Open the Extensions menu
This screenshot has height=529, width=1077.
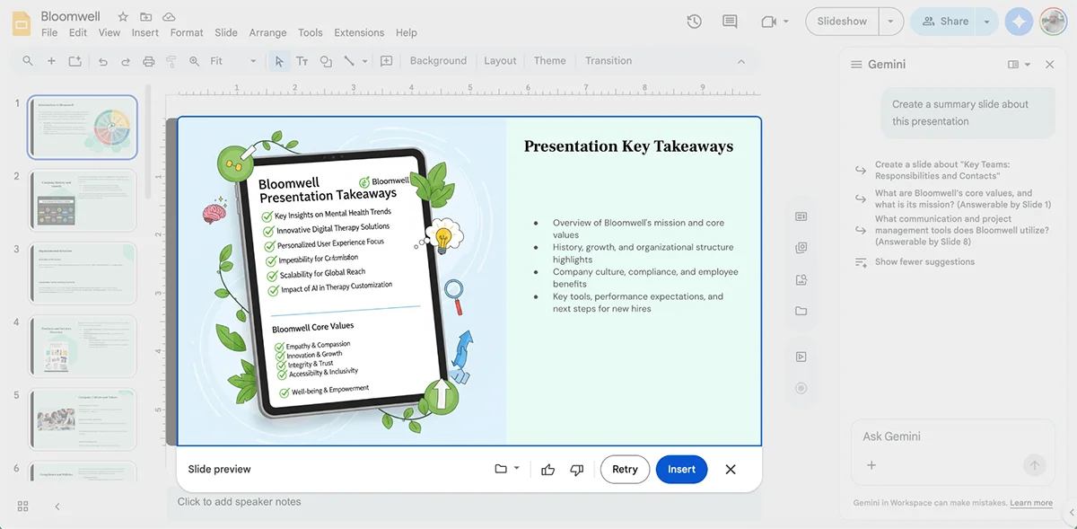click(x=359, y=32)
